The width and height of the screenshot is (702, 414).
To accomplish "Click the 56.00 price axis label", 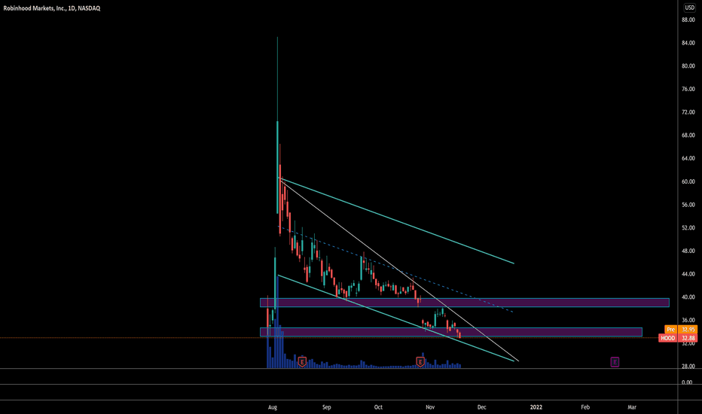I will [688, 205].
